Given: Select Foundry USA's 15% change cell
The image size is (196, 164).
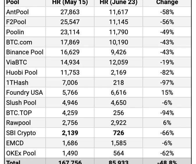Looking at the screenshot, I should (167, 92).
